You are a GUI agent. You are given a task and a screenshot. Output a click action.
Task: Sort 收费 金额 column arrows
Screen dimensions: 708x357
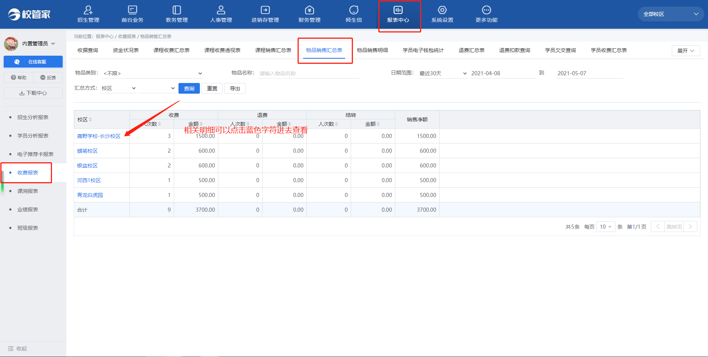(201, 124)
